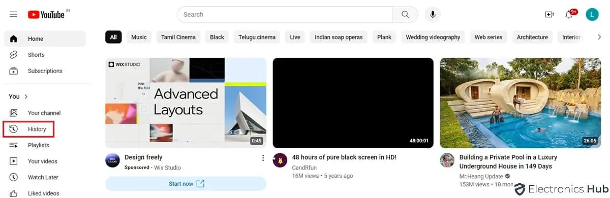The image size is (610, 198).
Task: Click the Start now button
Action: click(x=186, y=184)
